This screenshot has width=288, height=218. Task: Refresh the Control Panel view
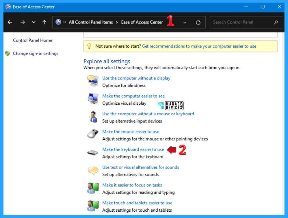pos(198,23)
